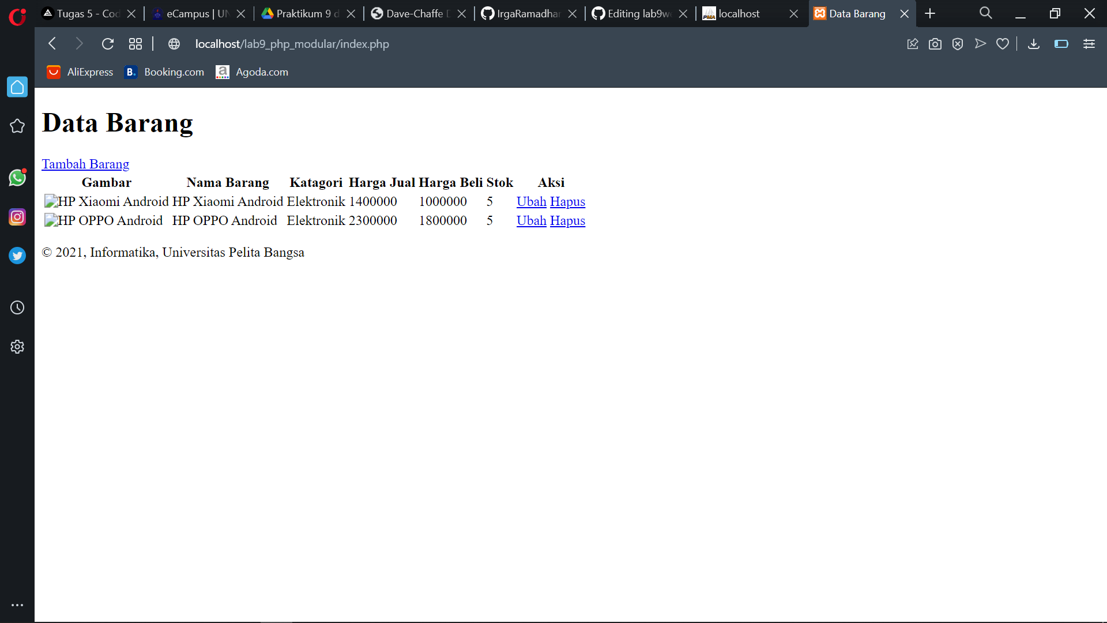Open the Tambah Barang link
The height and width of the screenshot is (623, 1107).
point(85,164)
